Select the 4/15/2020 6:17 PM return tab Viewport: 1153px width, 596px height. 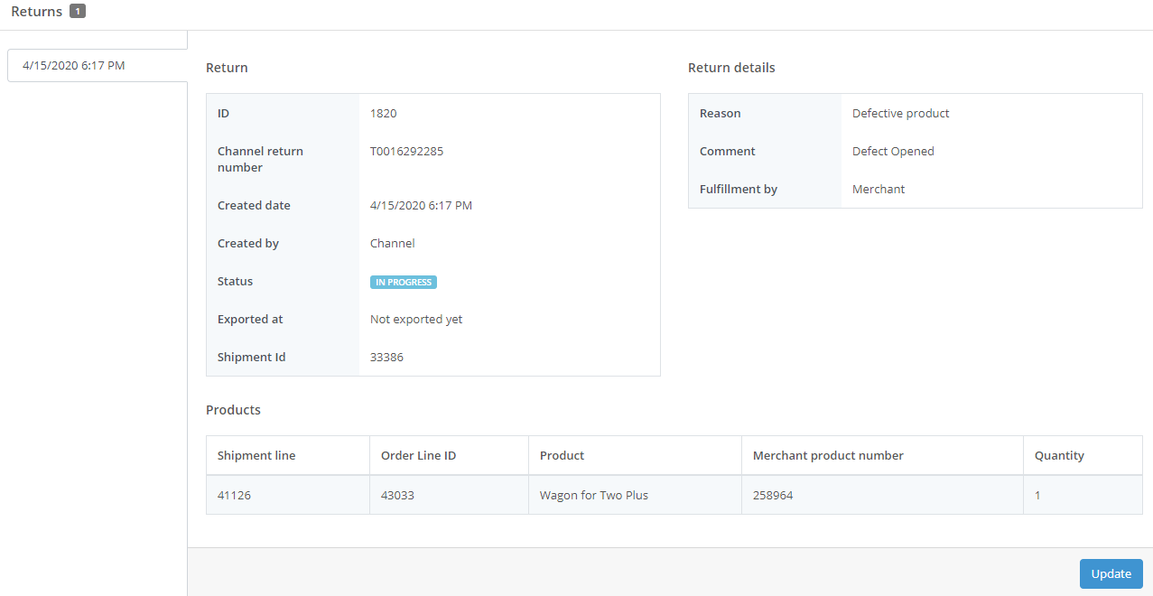pyautogui.click(x=98, y=65)
